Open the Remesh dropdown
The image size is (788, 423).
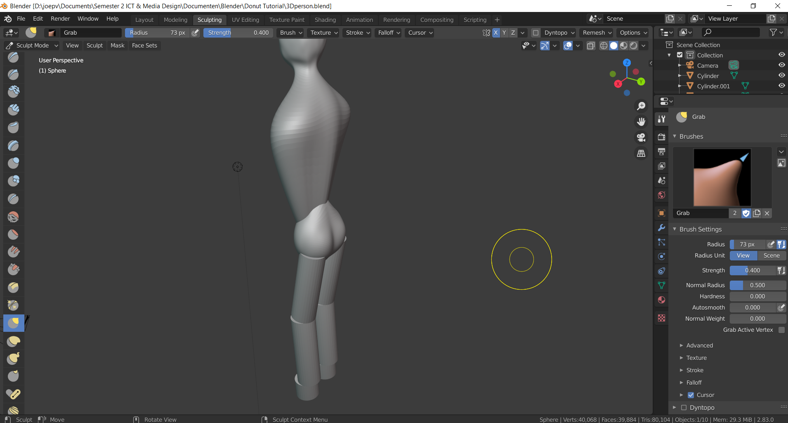pyautogui.click(x=597, y=33)
